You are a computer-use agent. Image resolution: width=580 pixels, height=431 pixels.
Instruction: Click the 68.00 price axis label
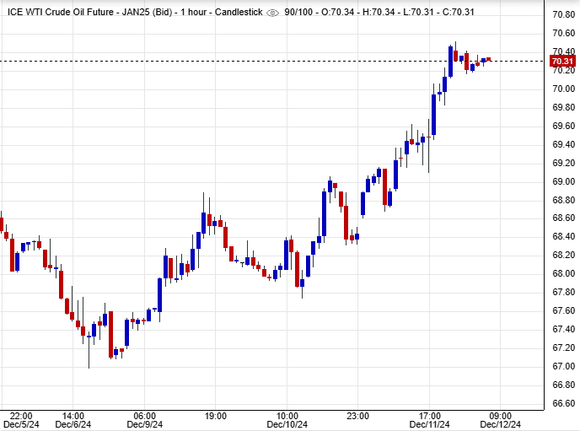pos(562,274)
